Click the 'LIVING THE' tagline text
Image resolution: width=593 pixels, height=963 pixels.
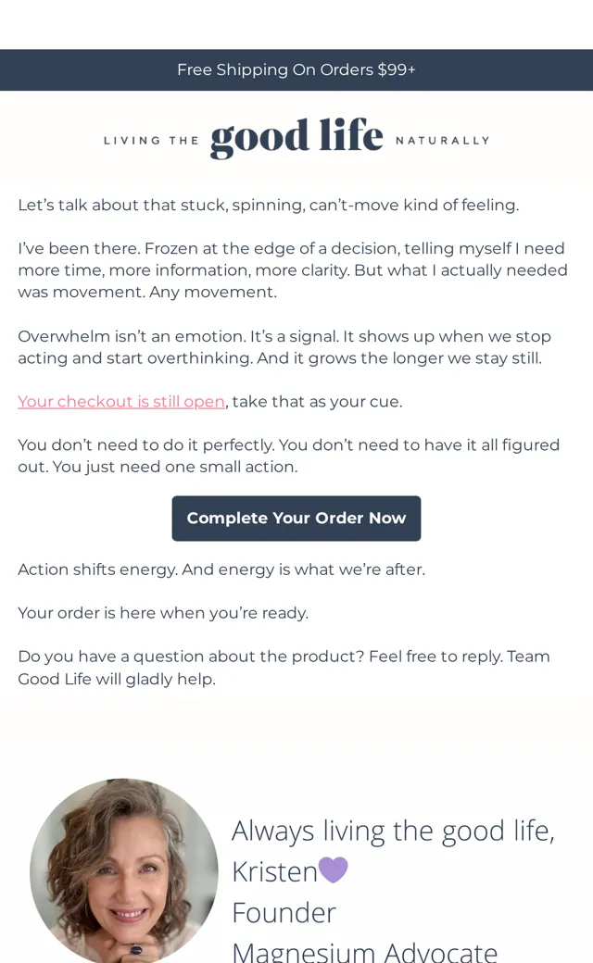click(x=151, y=141)
